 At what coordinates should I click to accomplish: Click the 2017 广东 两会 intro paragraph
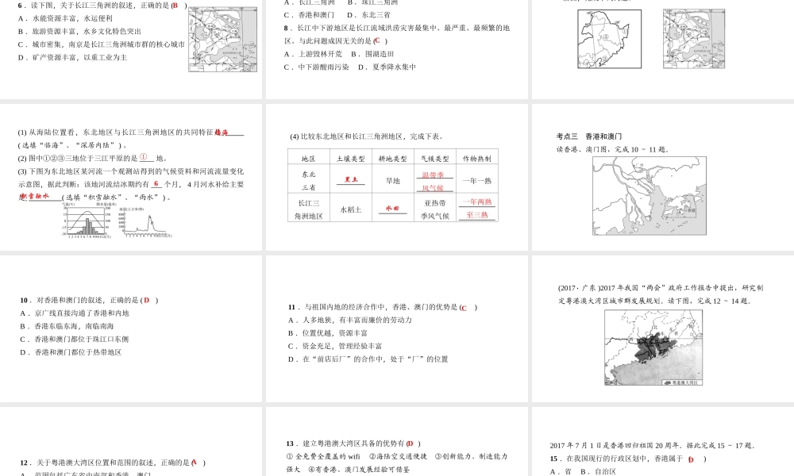point(661,294)
